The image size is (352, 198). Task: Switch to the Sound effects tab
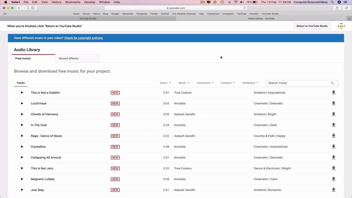click(x=77, y=58)
